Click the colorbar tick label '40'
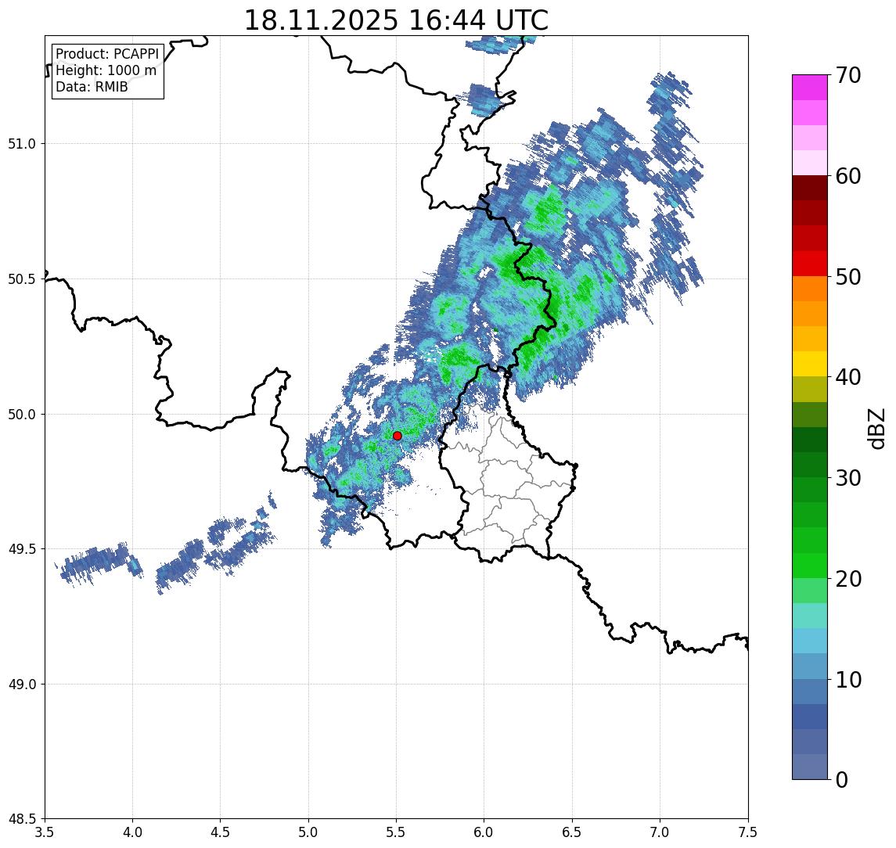 (x=848, y=377)
